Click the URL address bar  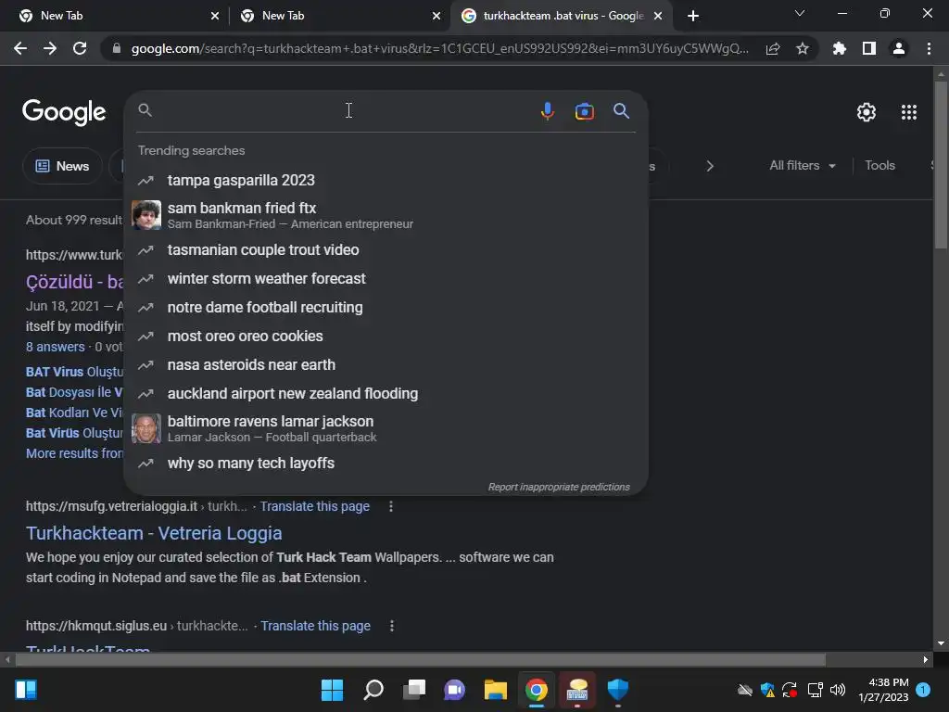pyautogui.click(x=439, y=48)
